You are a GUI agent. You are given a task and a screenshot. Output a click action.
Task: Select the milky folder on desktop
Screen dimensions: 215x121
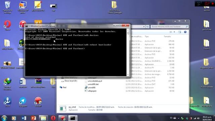point(7,44)
